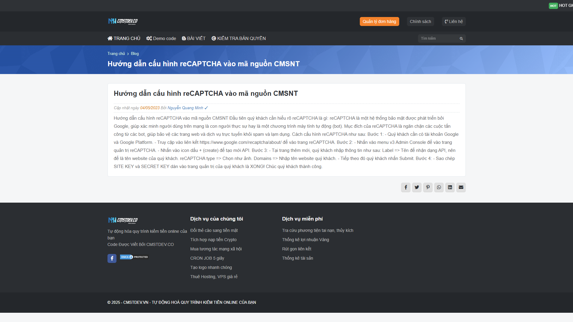
Task: Click the Liên hệ button
Action: (454, 21)
